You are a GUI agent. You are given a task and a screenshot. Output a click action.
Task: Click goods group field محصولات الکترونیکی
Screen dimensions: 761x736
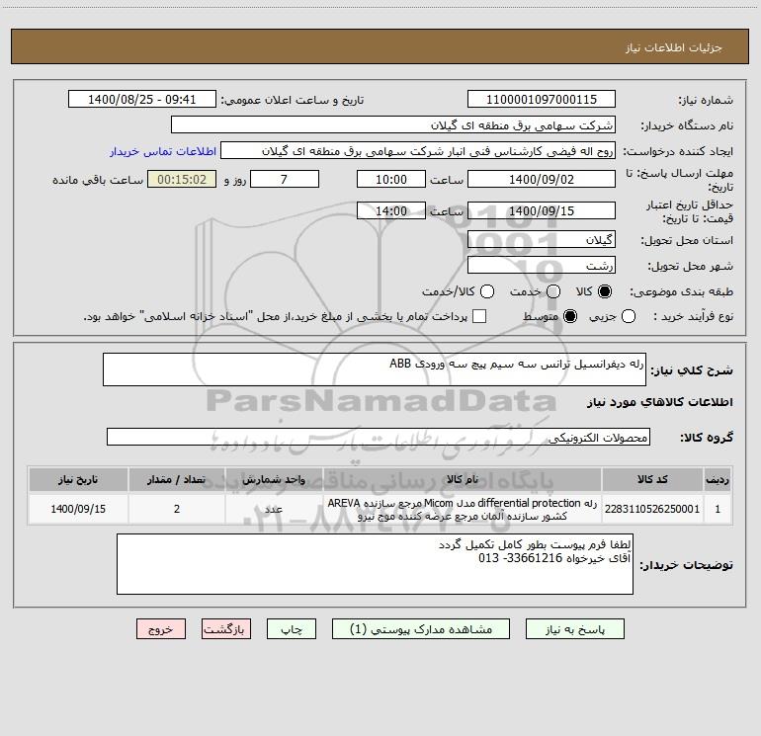coord(379,437)
